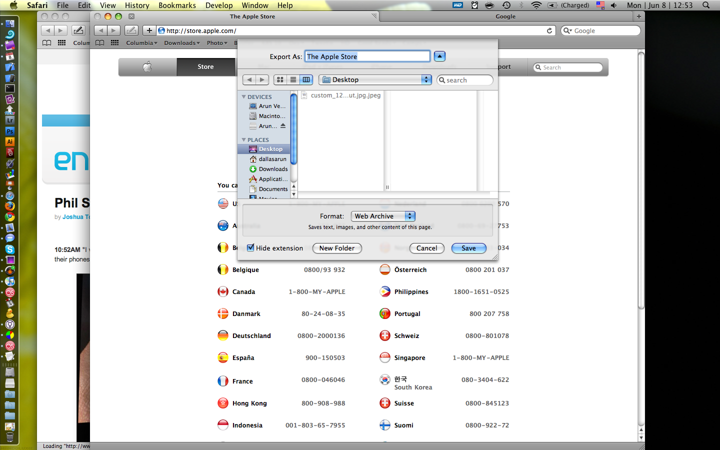The height and width of the screenshot is (450, 720).
Task: Click the Portugal flag icon
Action: tap(385, 313)
